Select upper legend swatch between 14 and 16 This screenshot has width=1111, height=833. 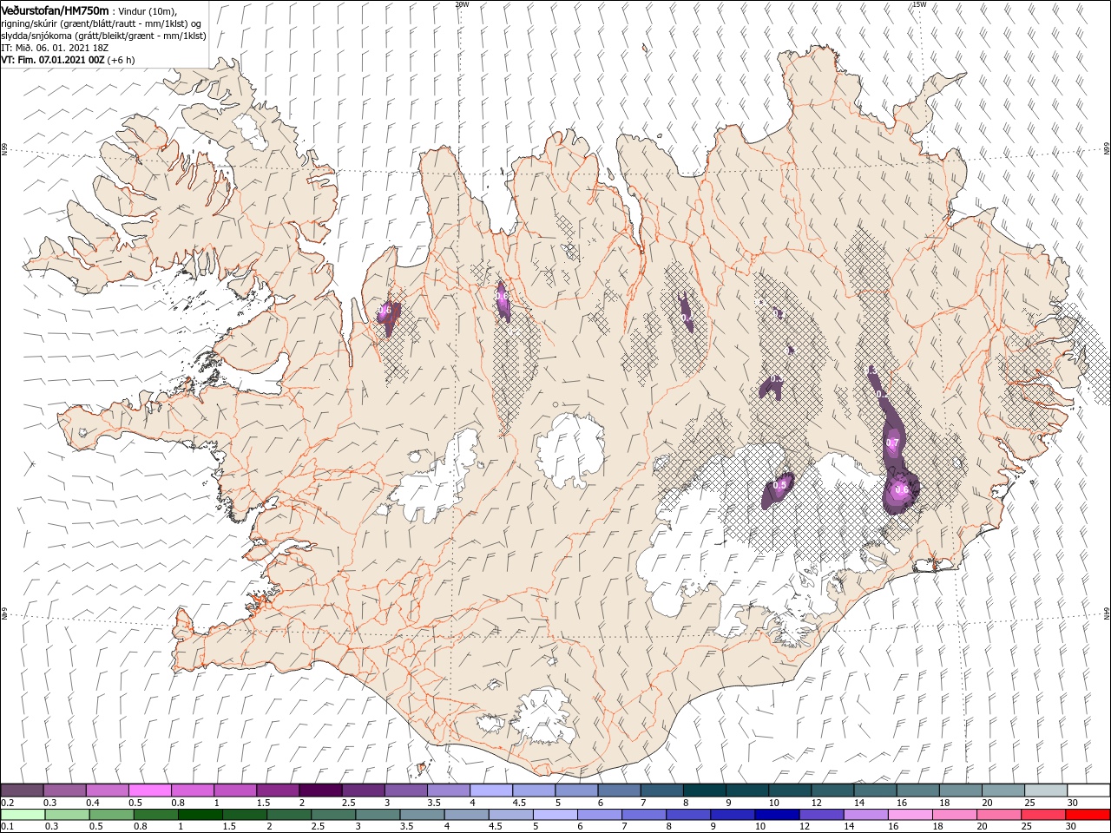[876, 790]
